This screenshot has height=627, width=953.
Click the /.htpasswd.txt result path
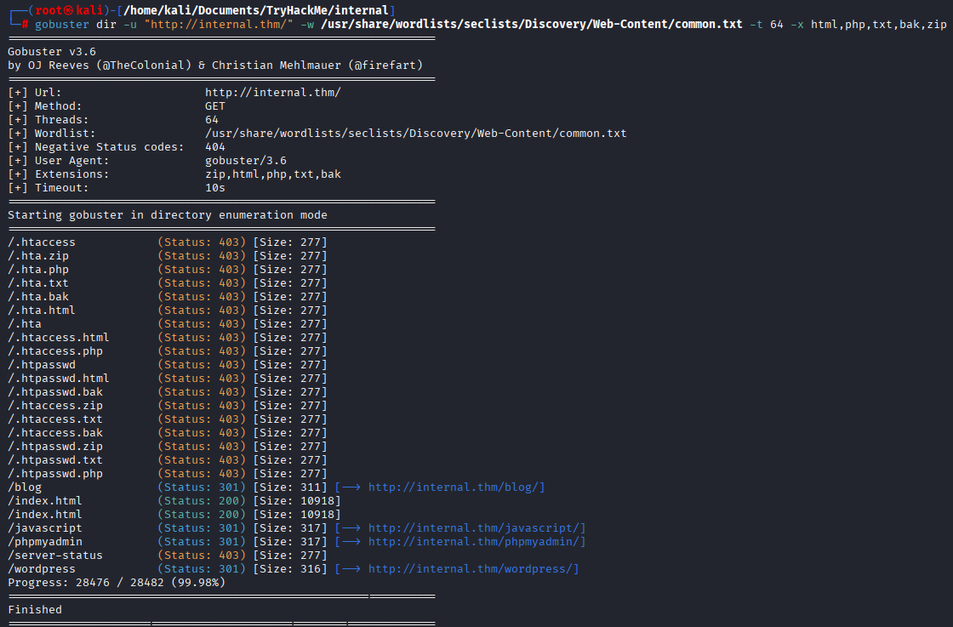click(x=55, y=460)
